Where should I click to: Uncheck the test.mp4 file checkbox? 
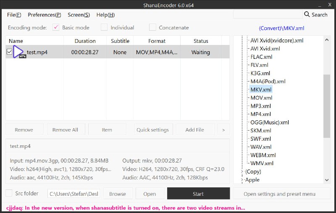(10, 52)
